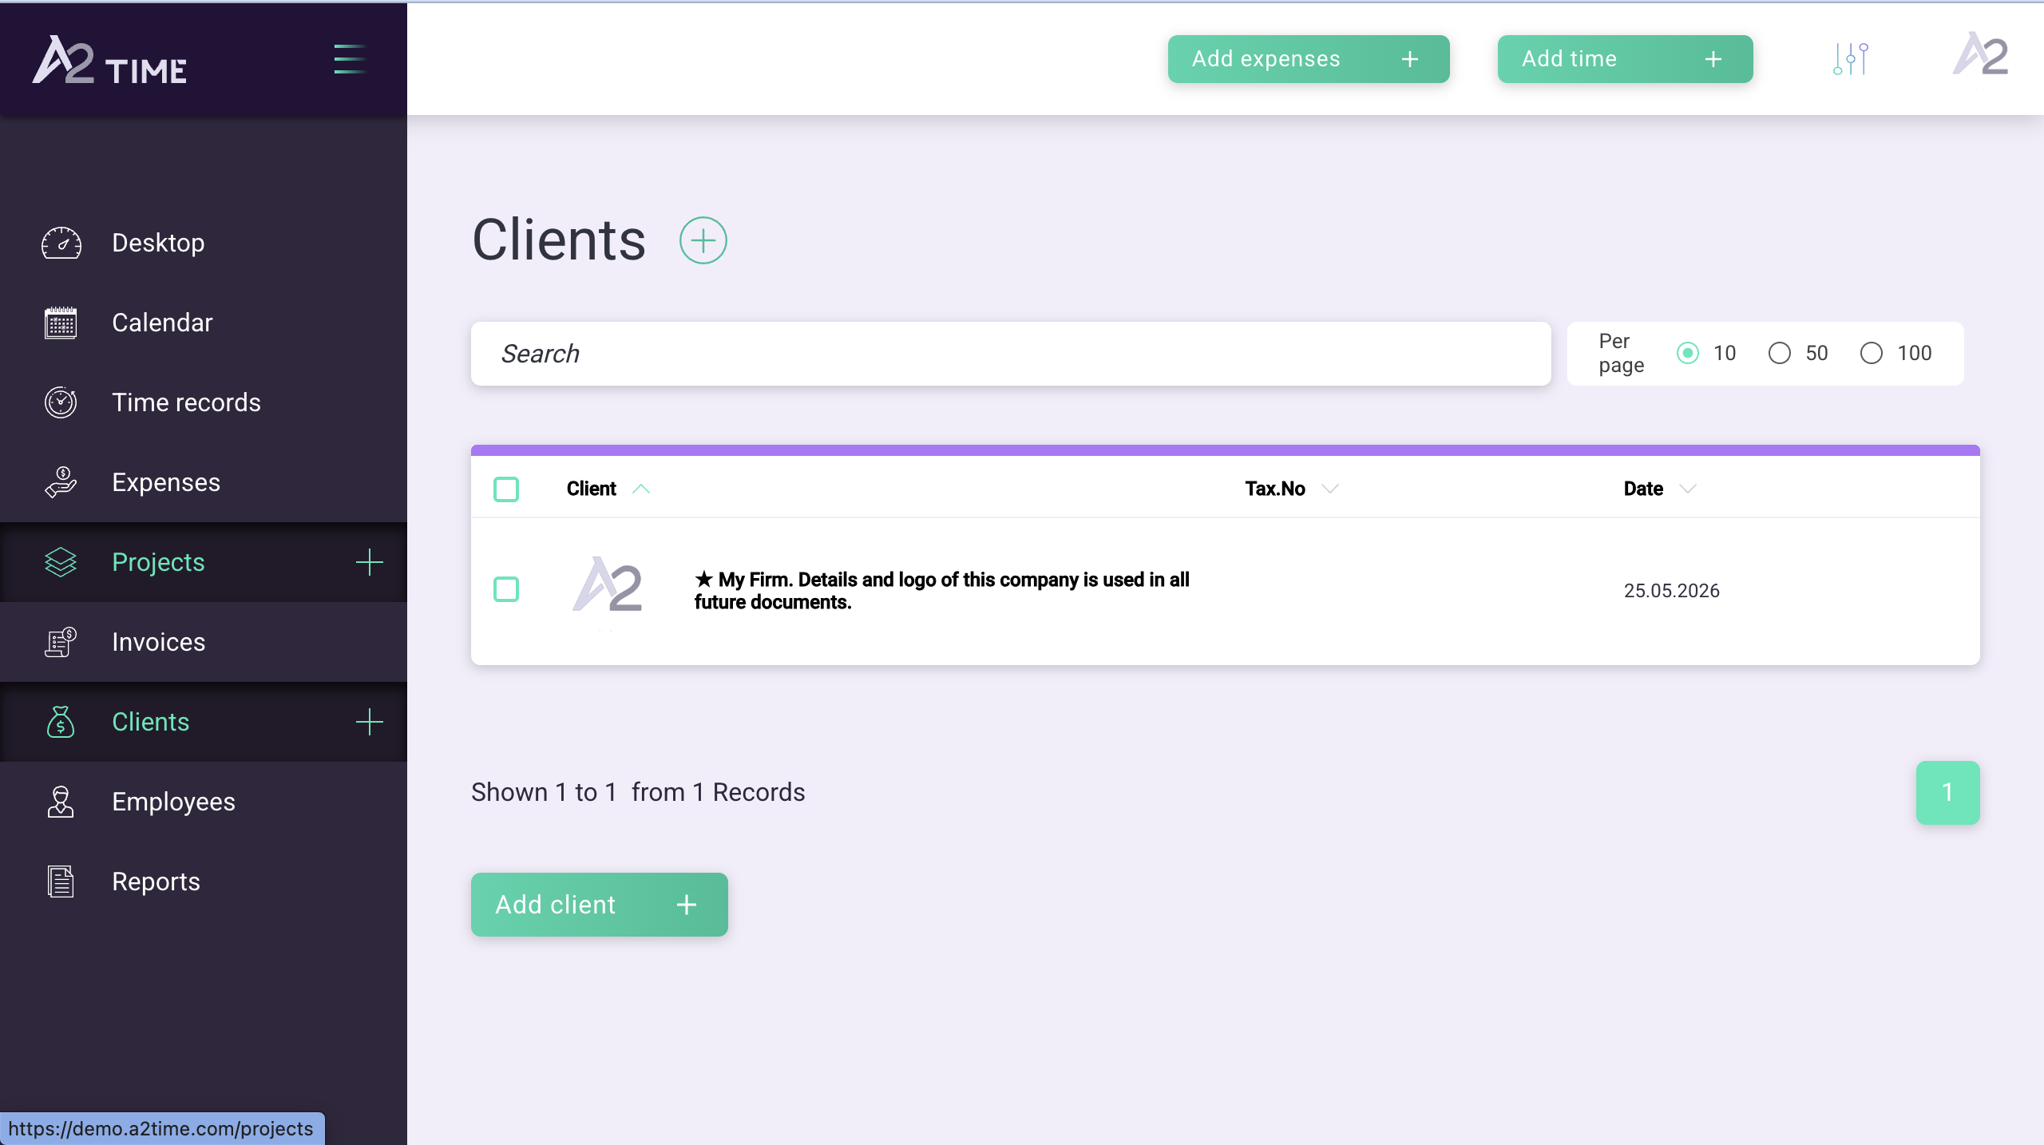The width and height of the screenshot is (2044, 1145).
Task: Open Reports menu item
Action: [204, 882]
